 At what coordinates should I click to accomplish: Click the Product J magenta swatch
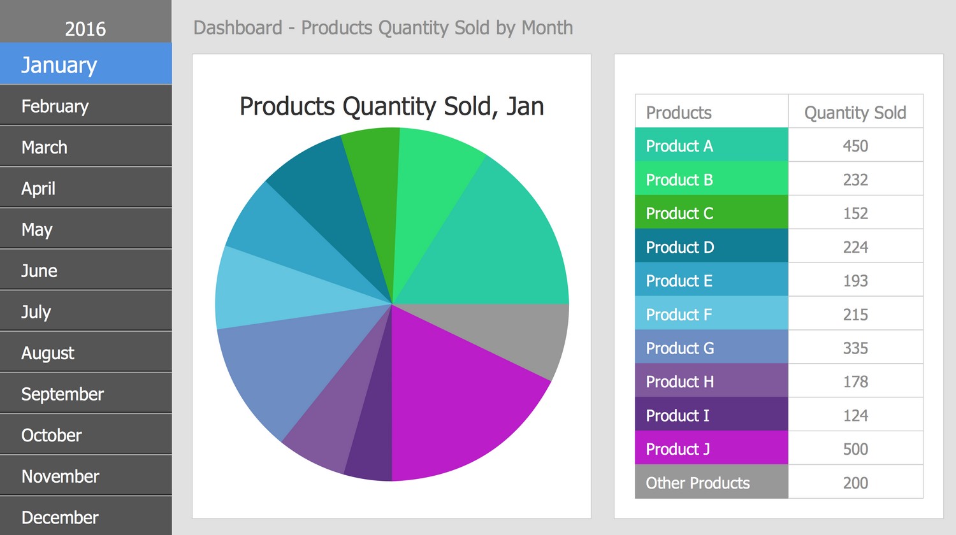click(711, 449)
